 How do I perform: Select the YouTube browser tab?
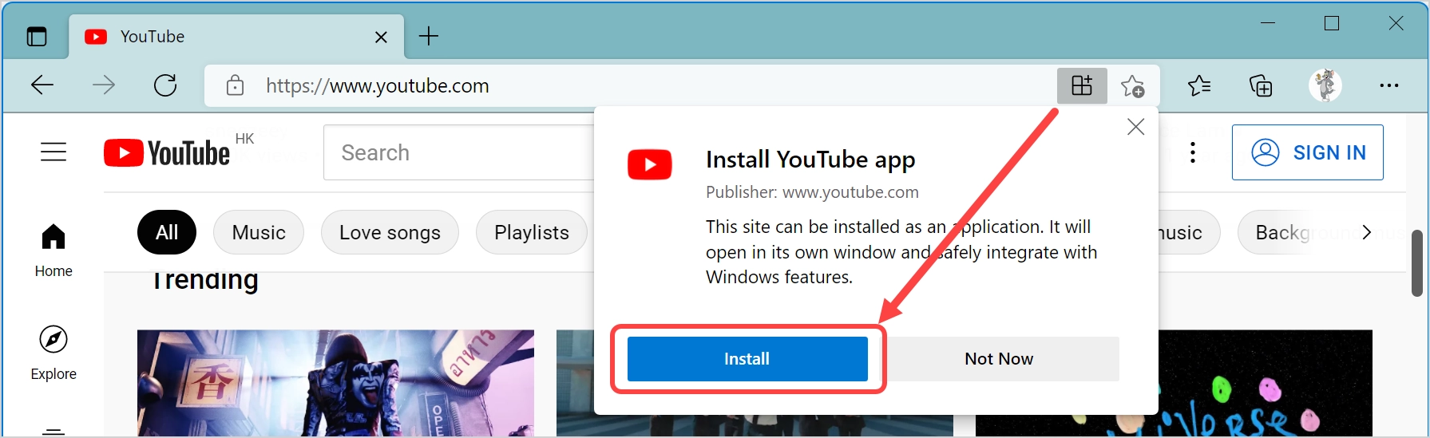pyautogui.click(x=236, y=37)
